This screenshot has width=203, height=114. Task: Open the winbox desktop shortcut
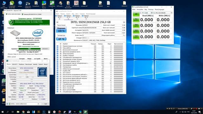pos(20,4)
